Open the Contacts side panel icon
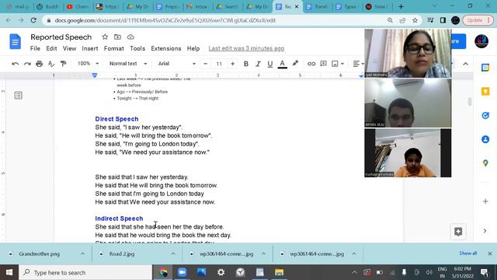The height and width of the screenshot is (280, 497). click(485, 139)
